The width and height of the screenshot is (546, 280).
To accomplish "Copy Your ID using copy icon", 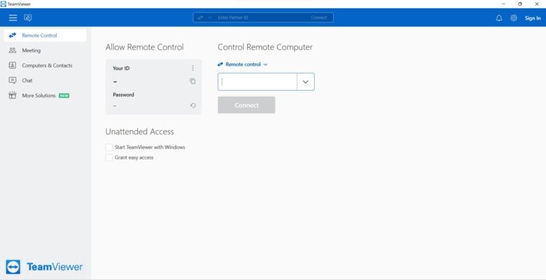I will click(192, 81).
